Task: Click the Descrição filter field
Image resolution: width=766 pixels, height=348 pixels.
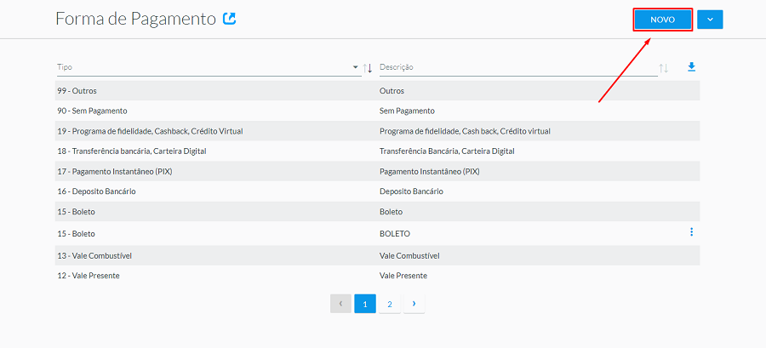Action: [x=517, y=67]
